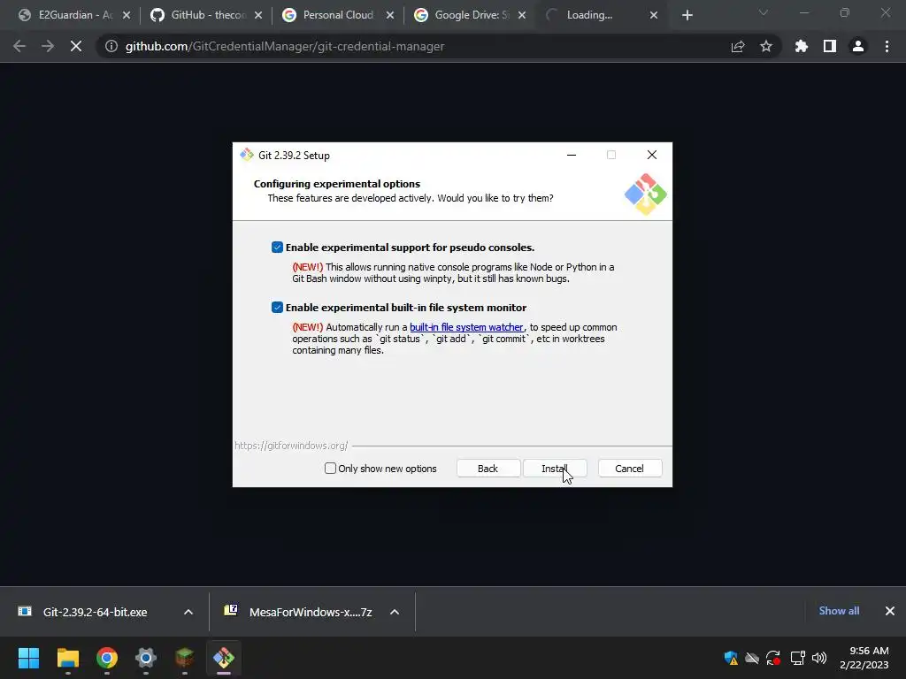Check 'Only show new options' box
Viewport: 906px width, 679px height.
coord(330,469)
